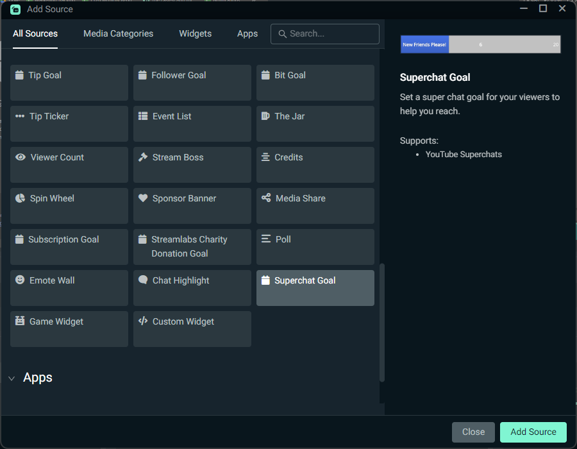Click the Follower Goal calendar icon
577x449 pixels.
(142, 75)
